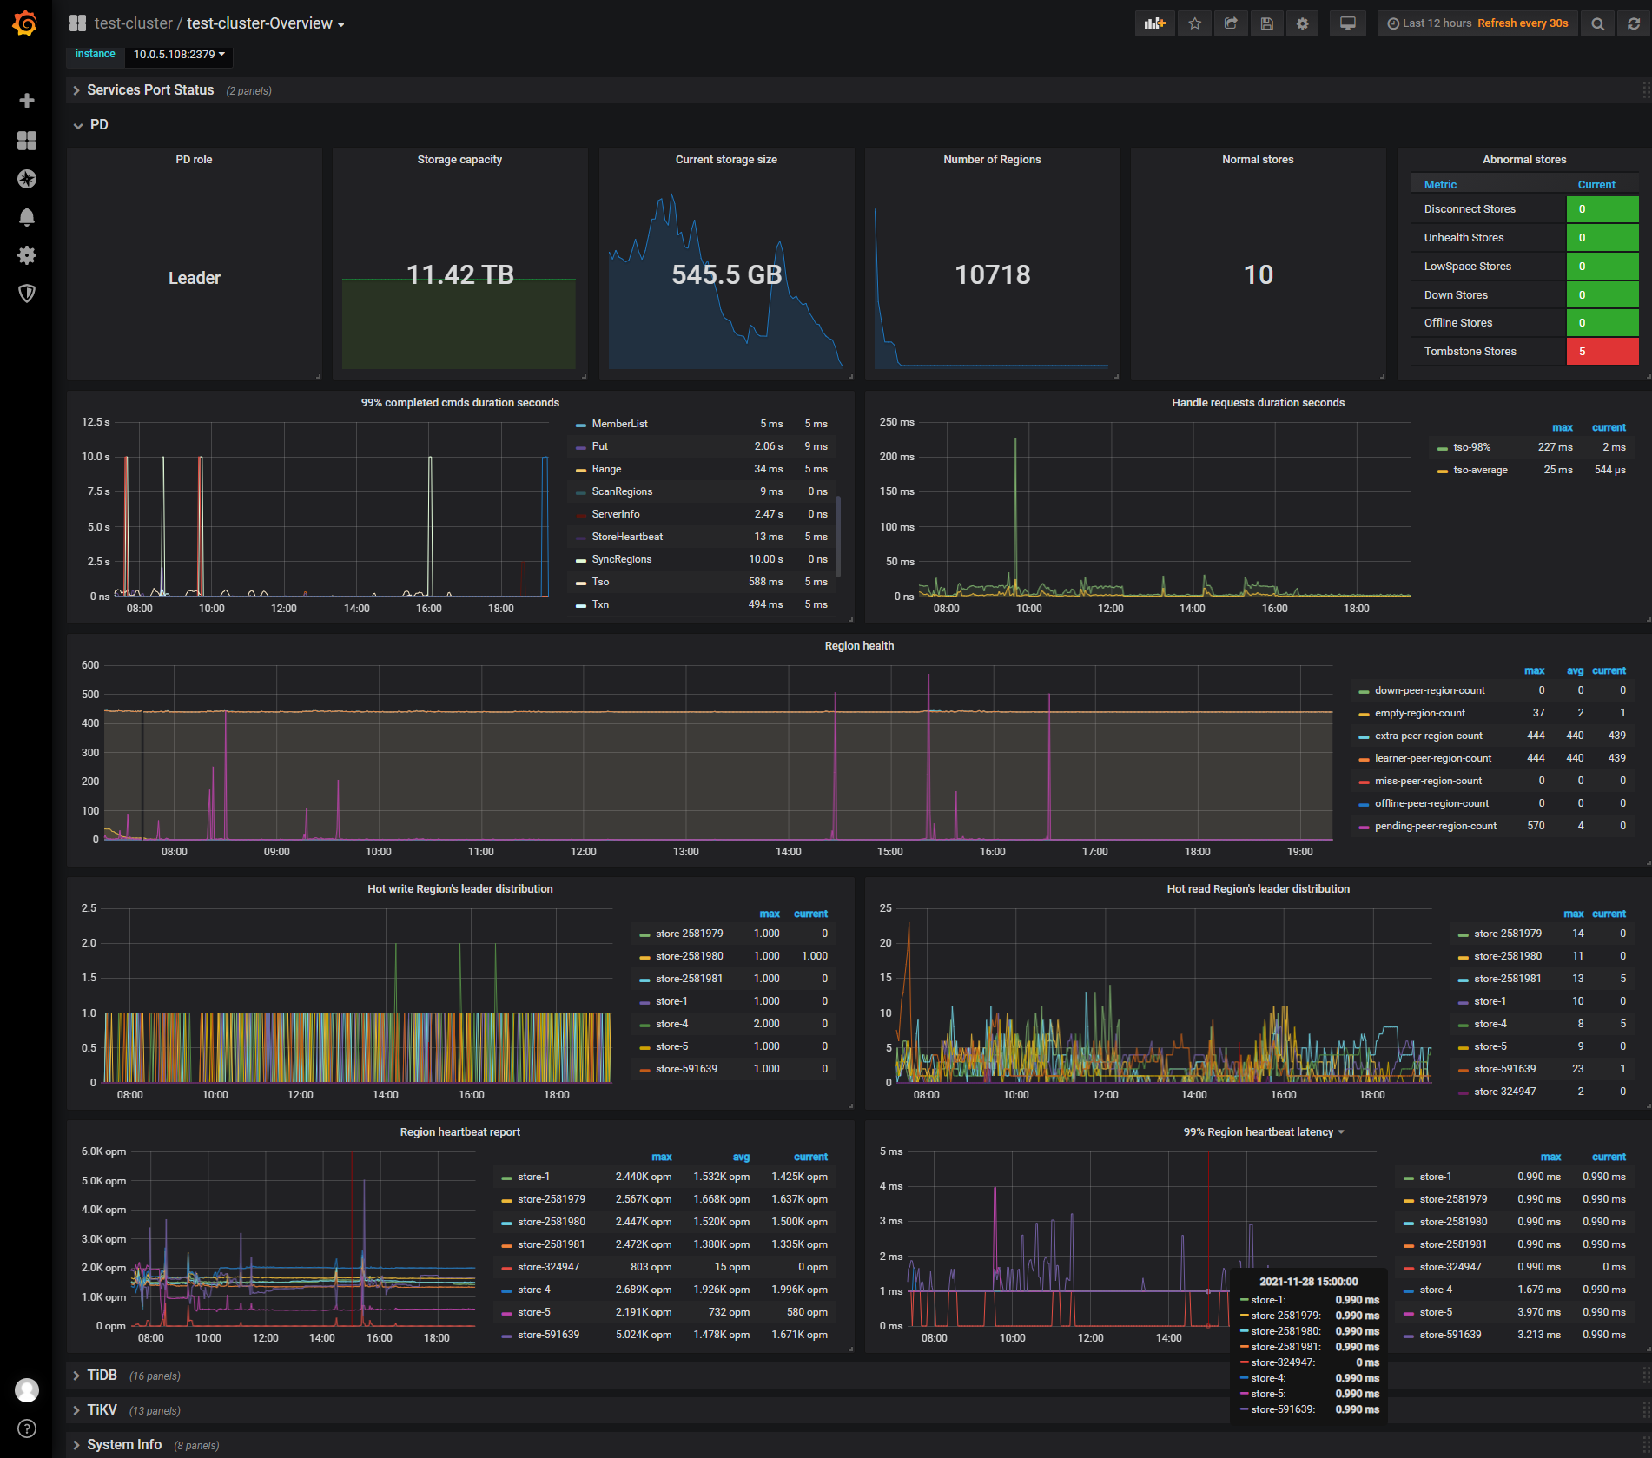This screenshot has height=1458, width=1652.
Task: Toggle store-591639 in Region heartbeat report legend
Action: click(x=548, y=1335)
